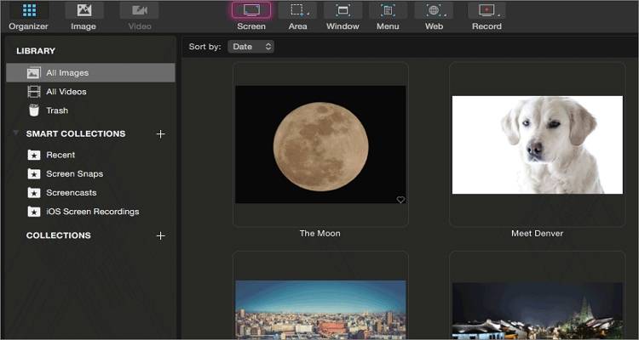
Task: Click the Video camera toolbar icon
Action: click(140, 10)
